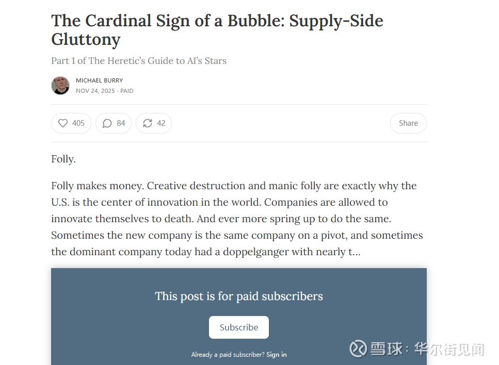
Task: Follow the Sign in link
Action: (277, 355)
